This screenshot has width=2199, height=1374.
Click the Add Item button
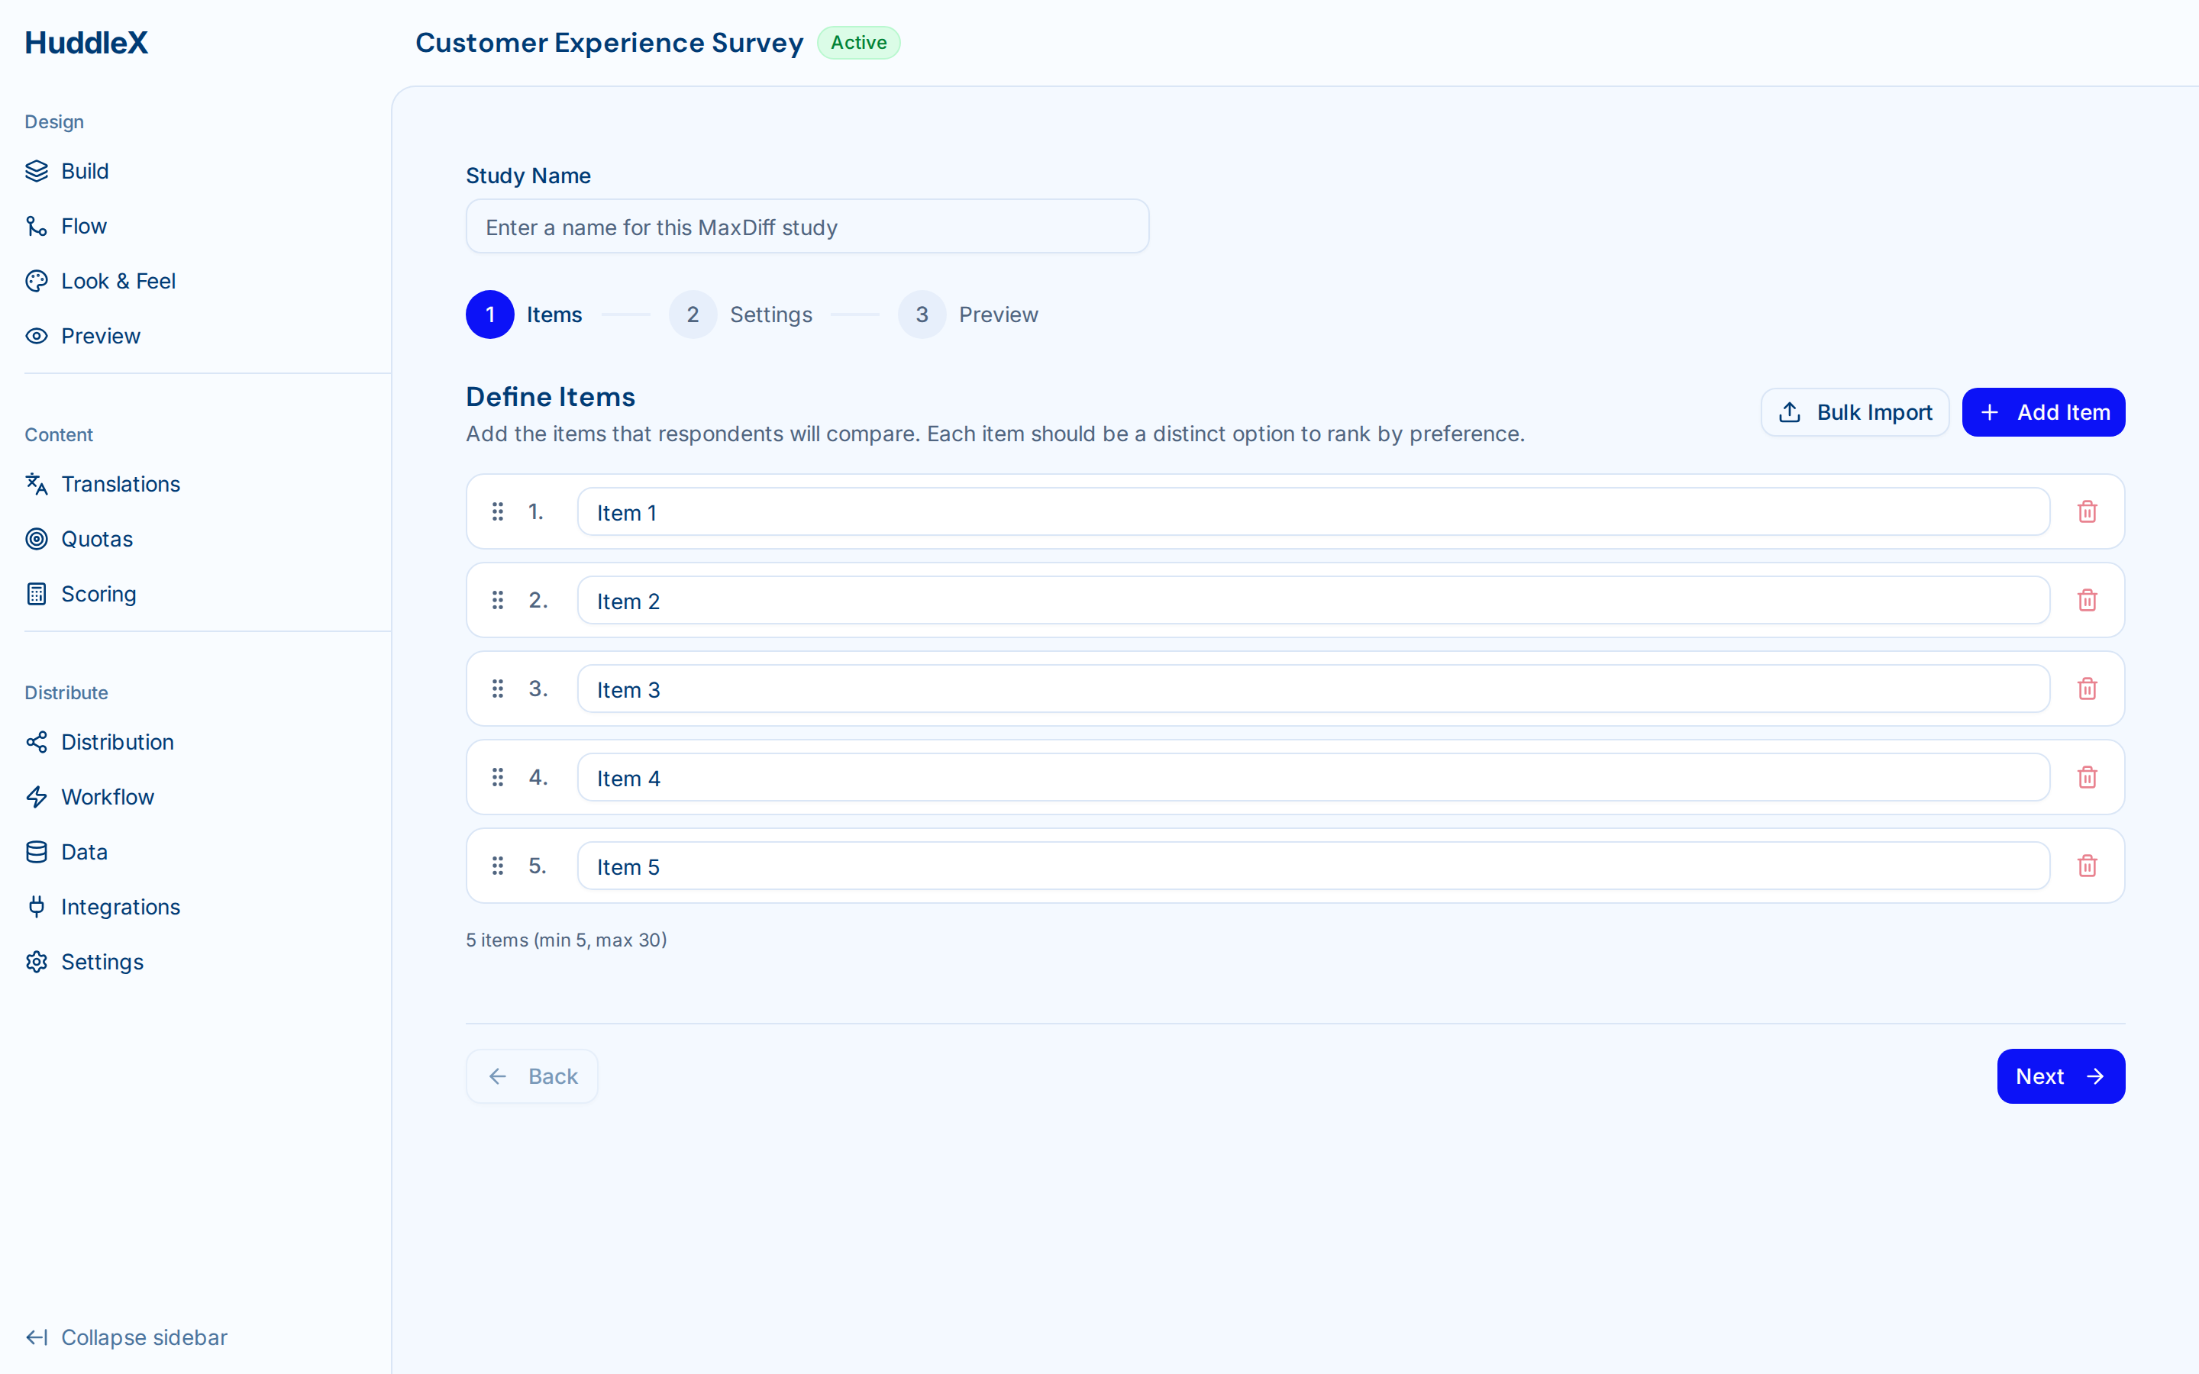click(x=2043, y=412)
